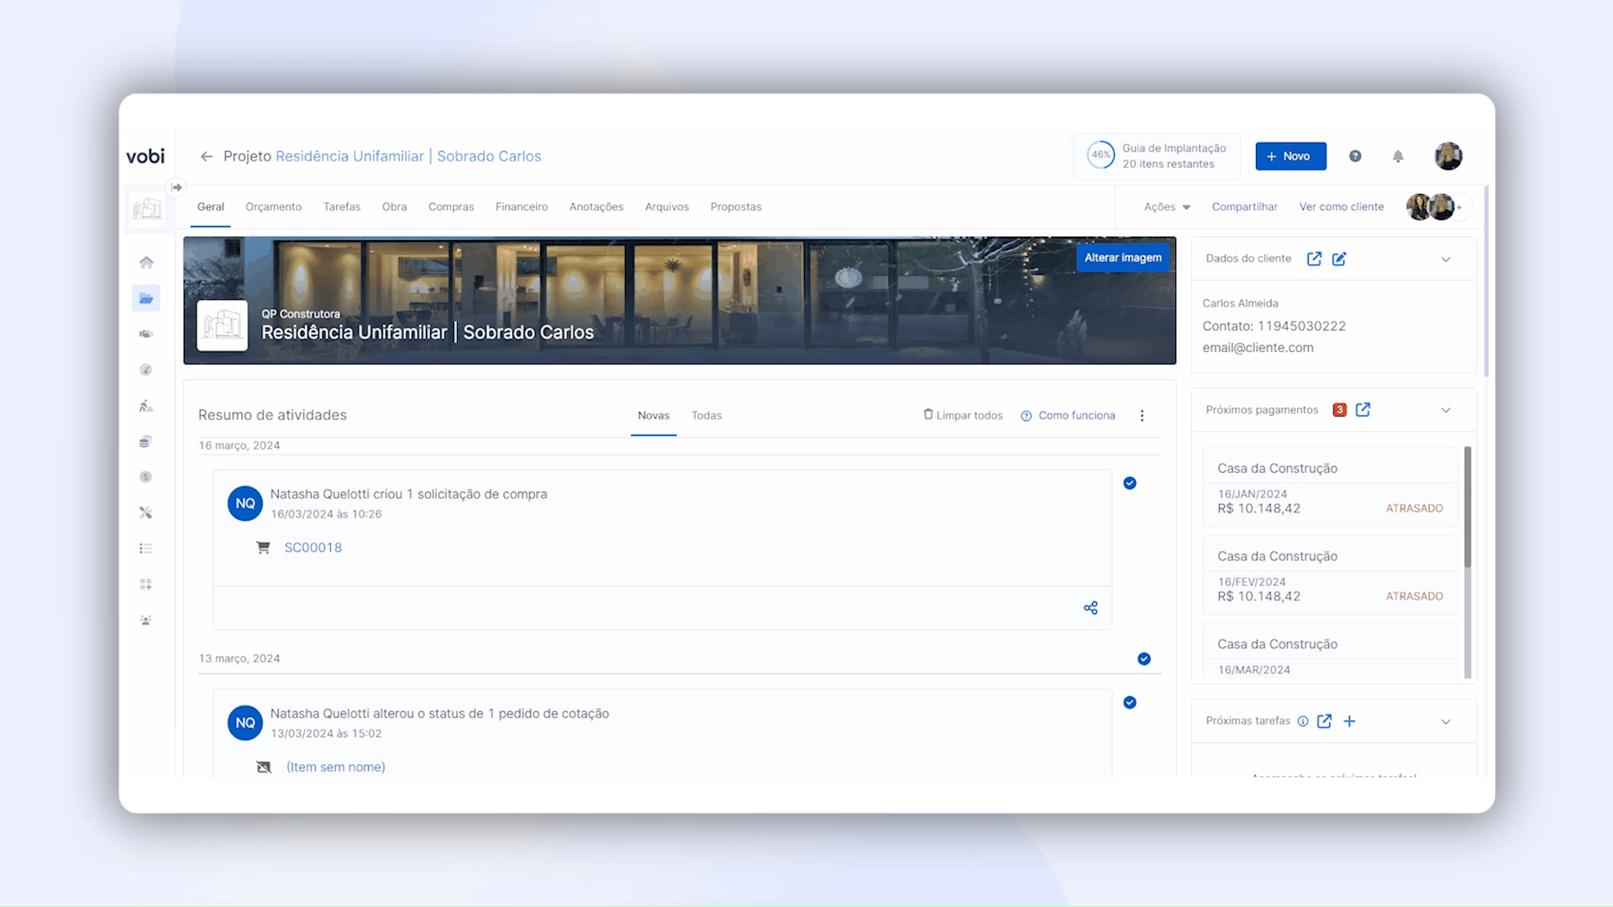Mark the 16 março purchase request activity as read
The image size is (1613, 907).
(1130, 483)
